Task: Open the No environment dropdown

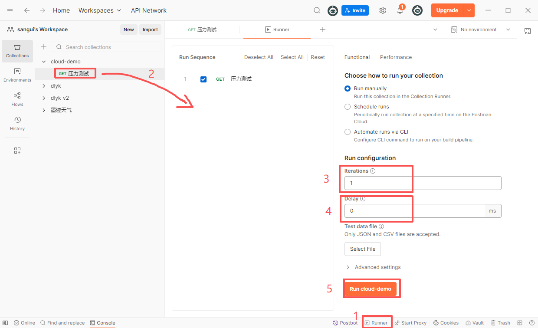Action: pos(480,30)
